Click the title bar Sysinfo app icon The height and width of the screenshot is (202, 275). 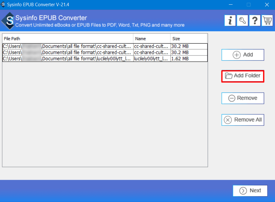pos(3,4)
